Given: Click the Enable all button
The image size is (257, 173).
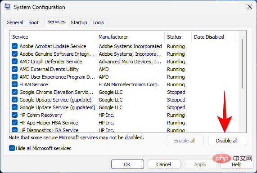Looking at the screenshot, I should tap(185, 141).
